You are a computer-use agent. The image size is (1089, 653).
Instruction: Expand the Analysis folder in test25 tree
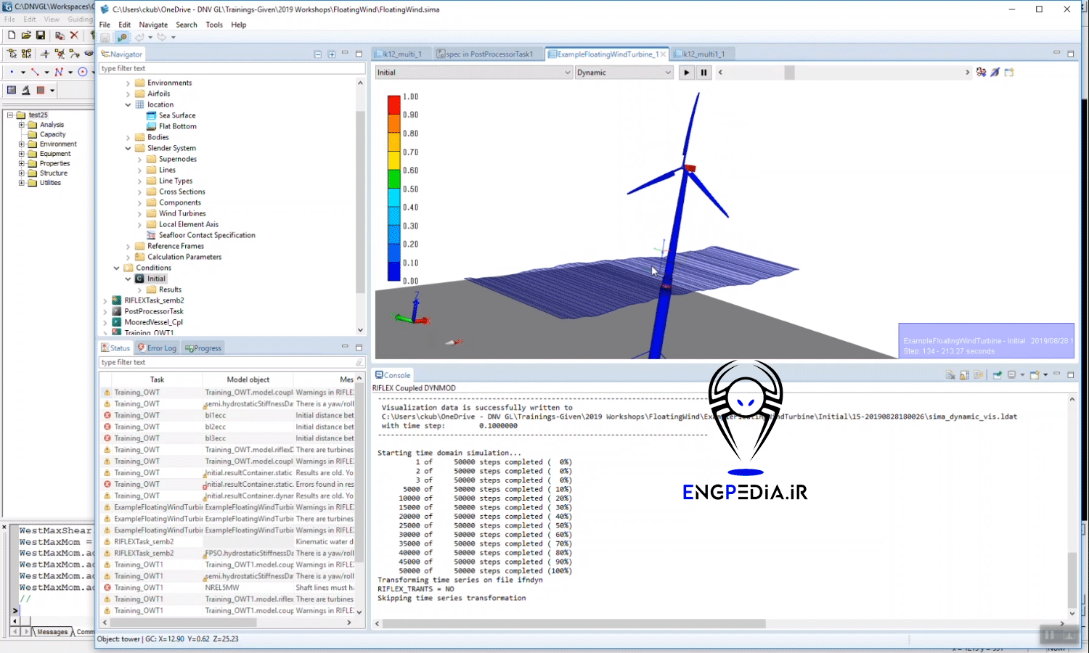[x=22, y=125]
